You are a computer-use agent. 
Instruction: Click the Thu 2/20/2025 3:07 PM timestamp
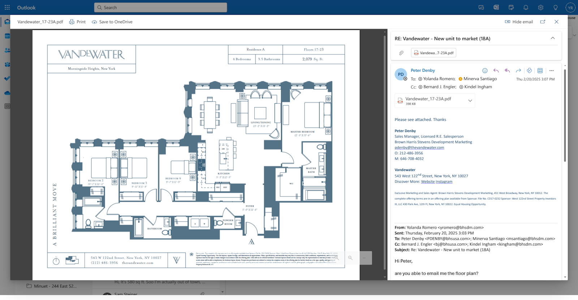click(535, 79)
